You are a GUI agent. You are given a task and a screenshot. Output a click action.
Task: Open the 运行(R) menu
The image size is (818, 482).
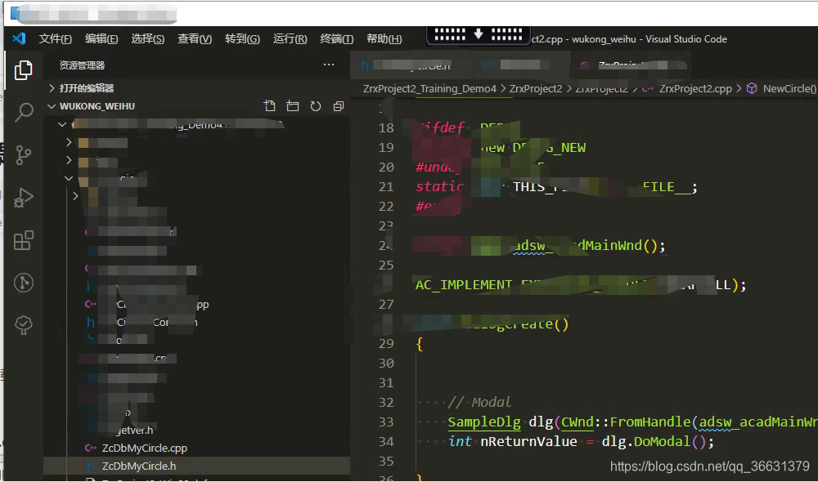[x=290, y=39]
